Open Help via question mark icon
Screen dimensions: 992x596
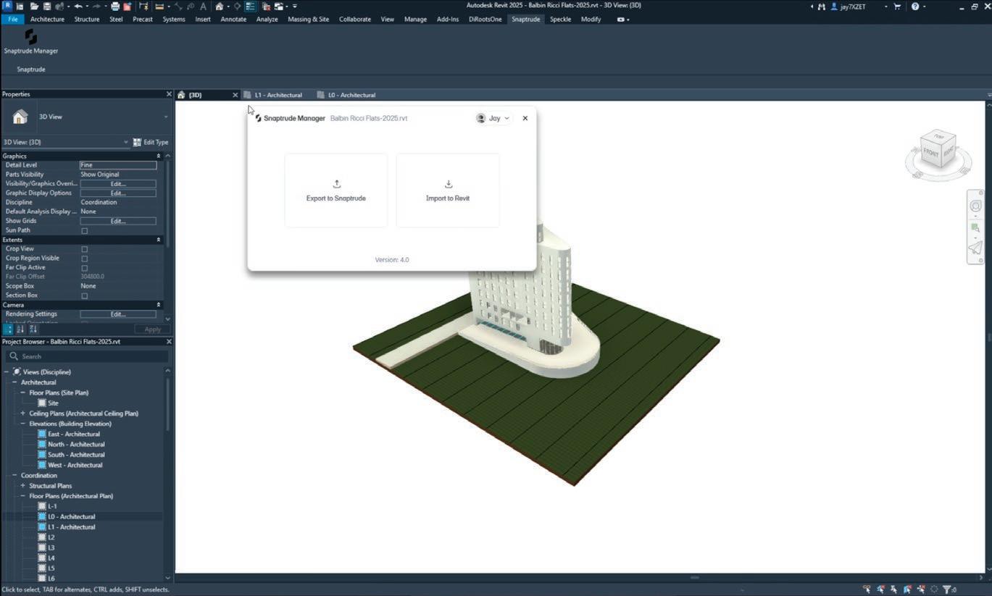click(x=915, y=7)
